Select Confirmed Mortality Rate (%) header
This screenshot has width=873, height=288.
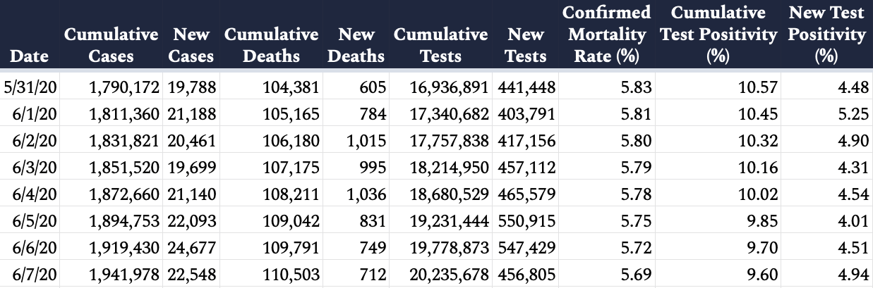tap(606, 35)
